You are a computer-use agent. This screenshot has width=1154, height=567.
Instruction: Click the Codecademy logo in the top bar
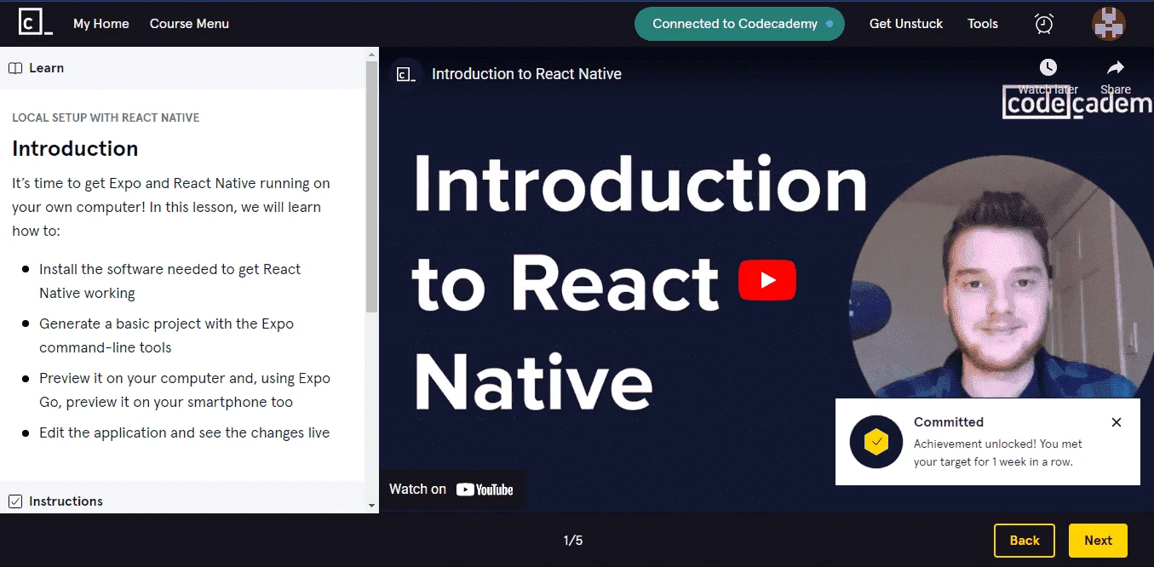[x=36, y=23]
